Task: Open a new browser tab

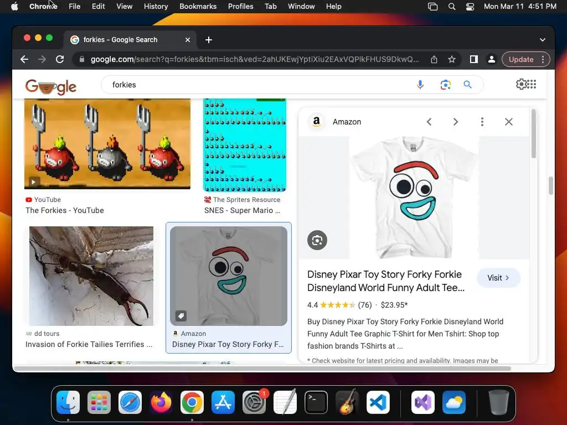Action: point(209,40)
